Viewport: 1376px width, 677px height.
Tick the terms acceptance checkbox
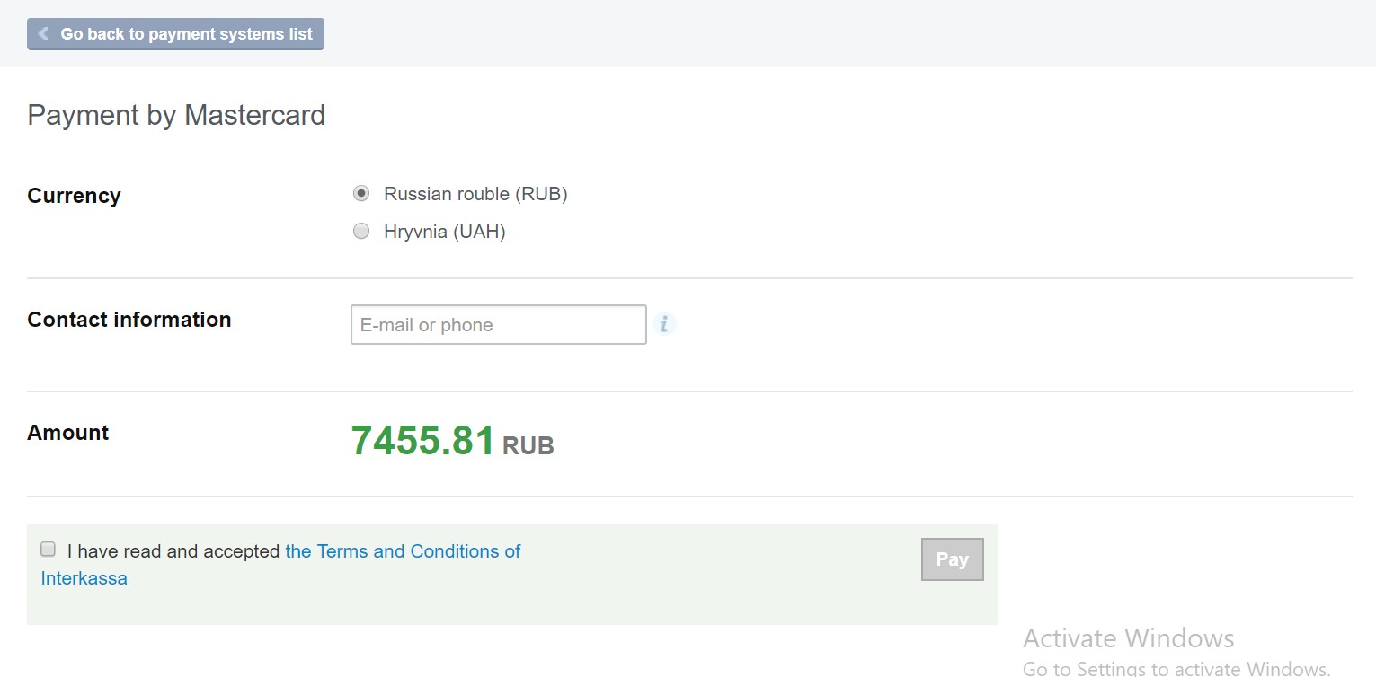(x=49, y=550)
